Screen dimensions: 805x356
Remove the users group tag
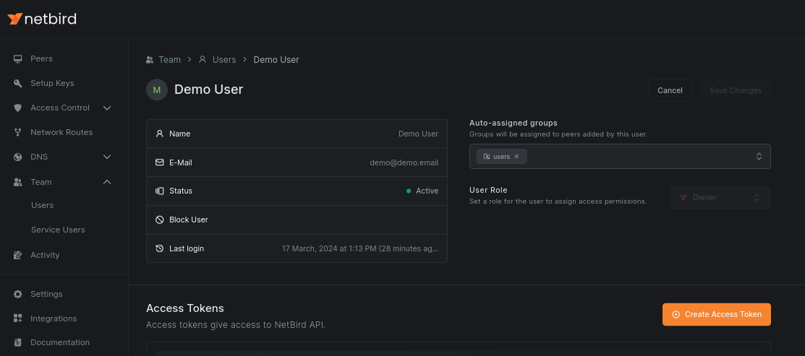516,157
